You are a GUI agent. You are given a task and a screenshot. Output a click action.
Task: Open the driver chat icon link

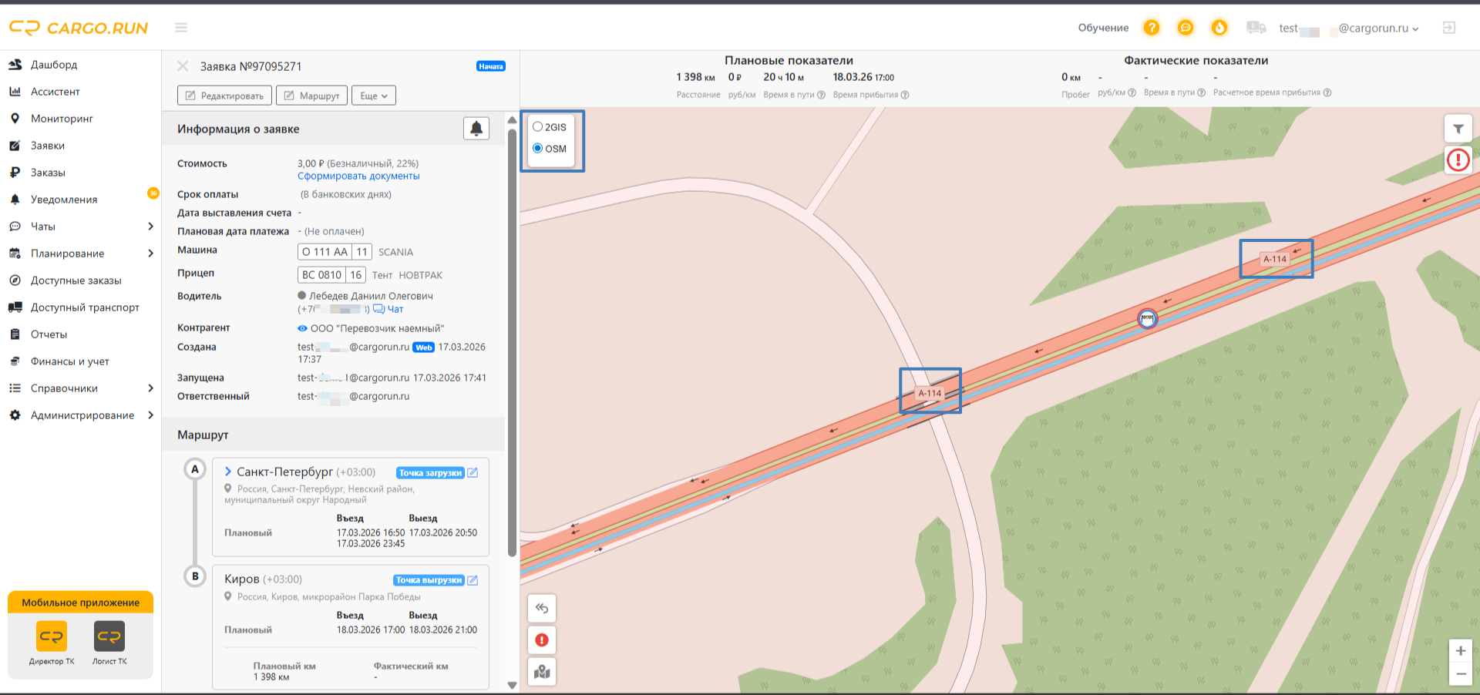click(x=378, y=309)
